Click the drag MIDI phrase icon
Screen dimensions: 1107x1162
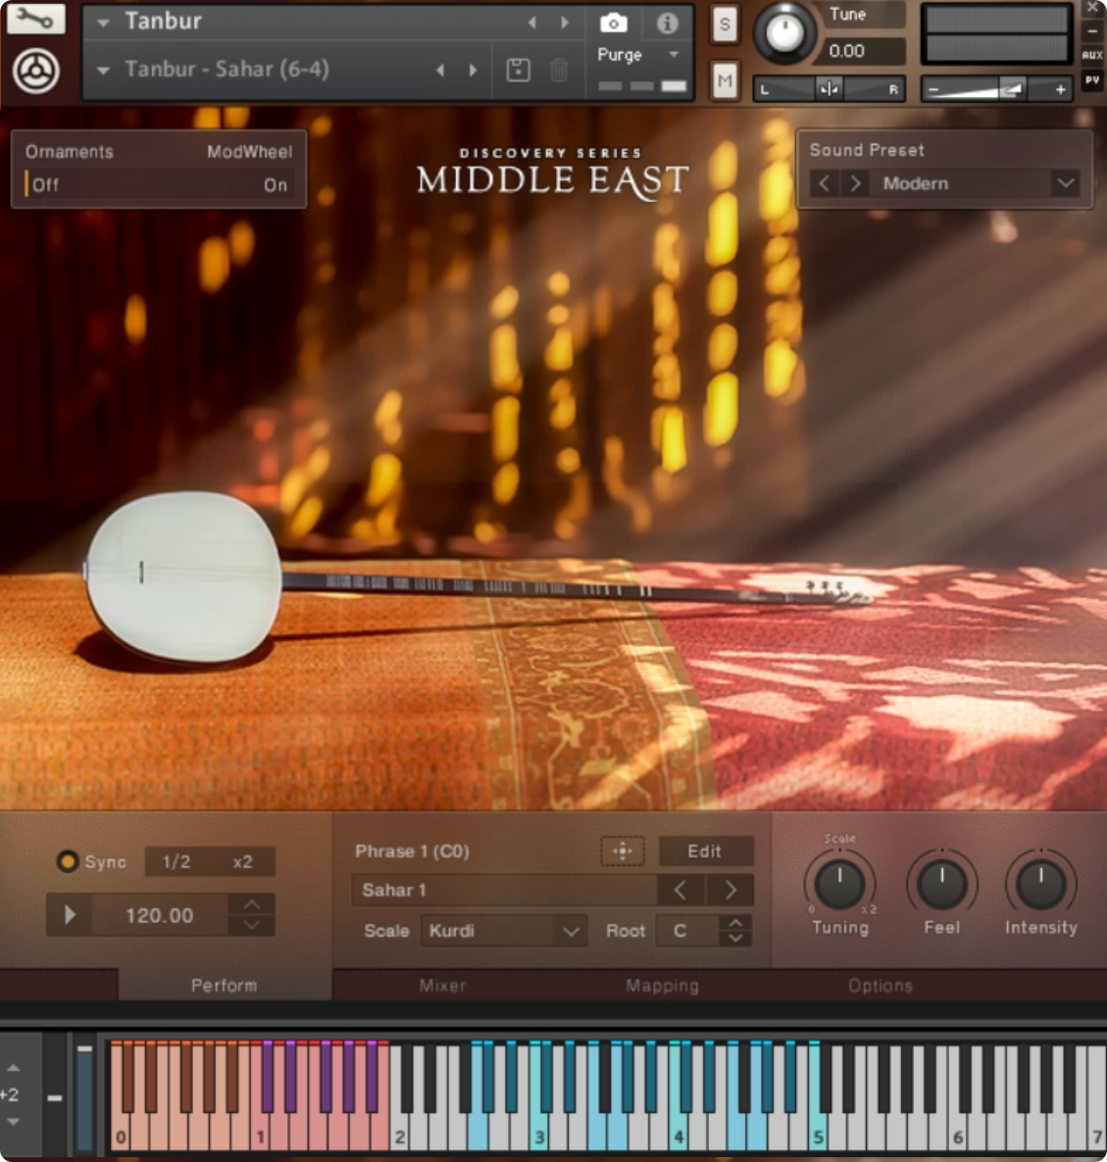[623, 851]
